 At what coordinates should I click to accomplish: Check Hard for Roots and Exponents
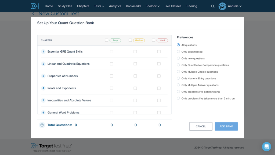pyautogui.click(x=159, y=88)
